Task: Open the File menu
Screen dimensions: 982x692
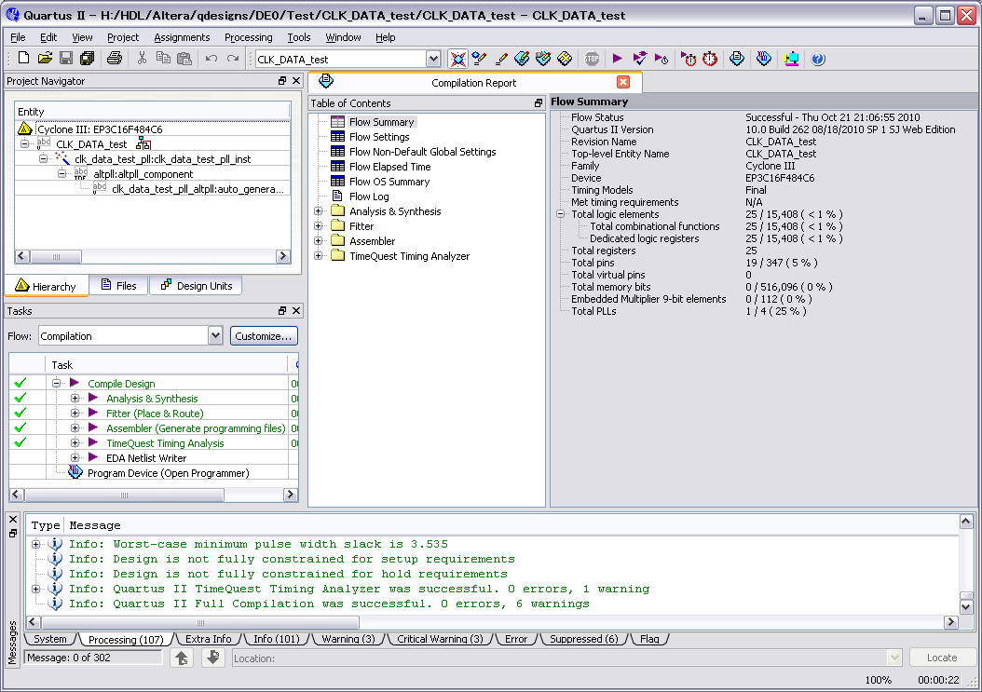Action: pos(18,37)
